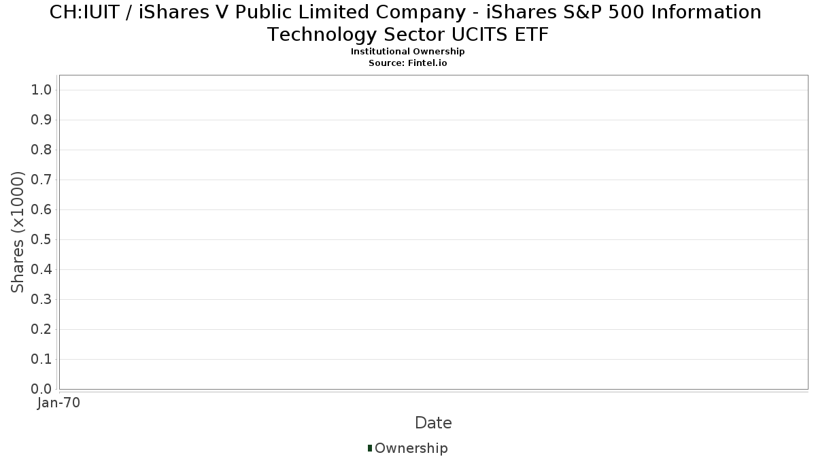Click the 0.6 y-axis tick label
The height and width of the screenshot is (459, 816).
41,210
